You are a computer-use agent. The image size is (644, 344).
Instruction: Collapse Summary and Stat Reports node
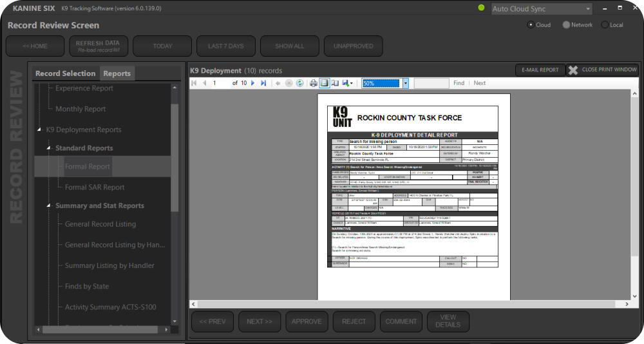pos(48,205)
